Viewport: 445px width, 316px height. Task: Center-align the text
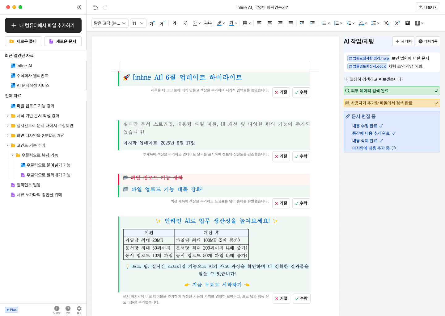pyautogui.click(x=270, y=23)
